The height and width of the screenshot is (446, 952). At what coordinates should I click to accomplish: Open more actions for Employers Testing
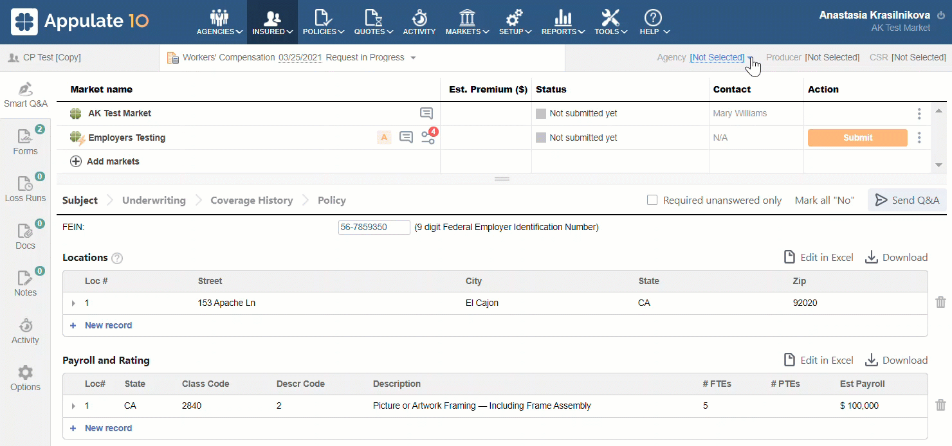[919, 138]
